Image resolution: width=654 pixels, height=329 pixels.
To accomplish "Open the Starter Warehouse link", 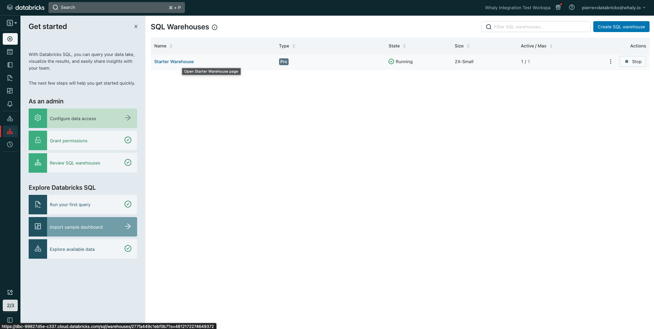I will (x=174, y=62).
